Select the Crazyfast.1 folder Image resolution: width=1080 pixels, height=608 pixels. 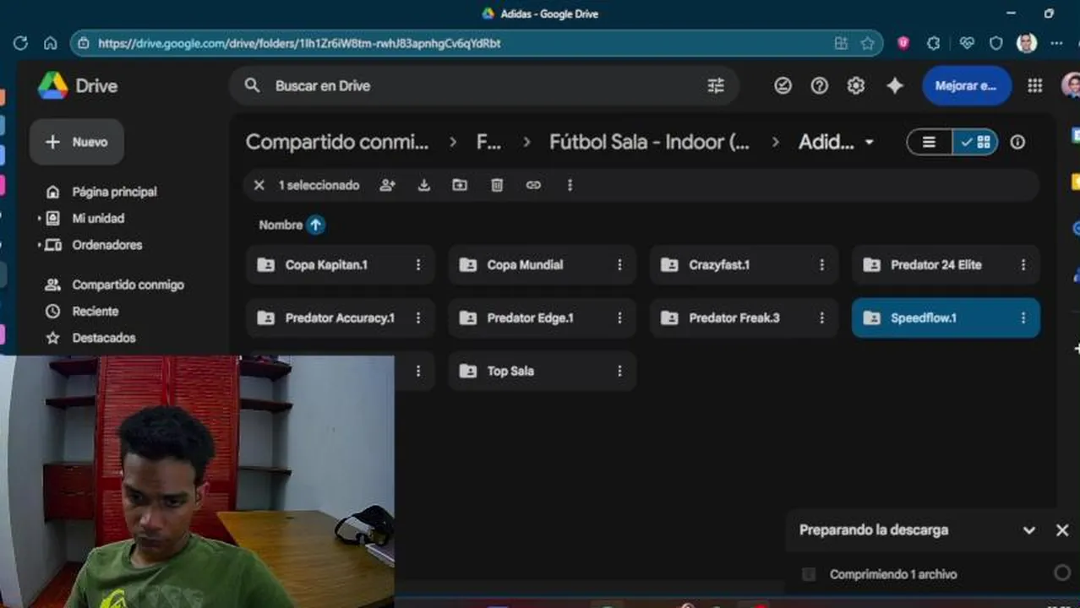pyautogui.click(x=744, y=264)
